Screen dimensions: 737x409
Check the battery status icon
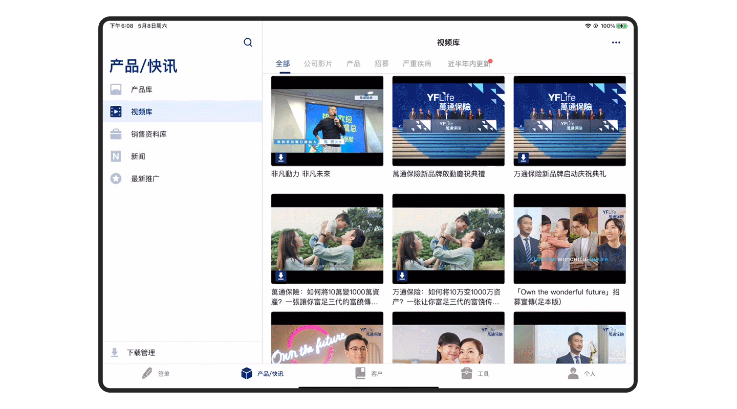[x=622, y=26]
